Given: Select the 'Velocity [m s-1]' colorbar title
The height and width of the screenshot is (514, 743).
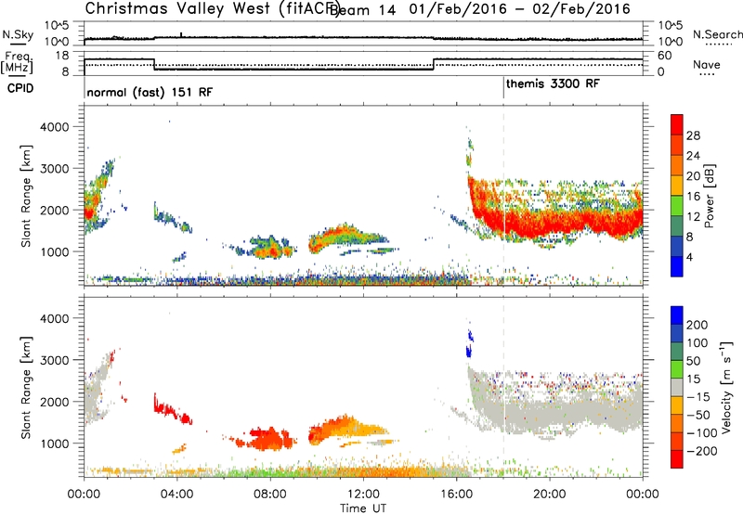Looking at the screenshot, I should pyautogui.click(x=726, y=387).
